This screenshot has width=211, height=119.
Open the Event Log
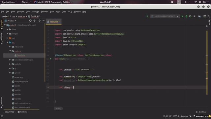pyautogui.click(x=201, y=112)
